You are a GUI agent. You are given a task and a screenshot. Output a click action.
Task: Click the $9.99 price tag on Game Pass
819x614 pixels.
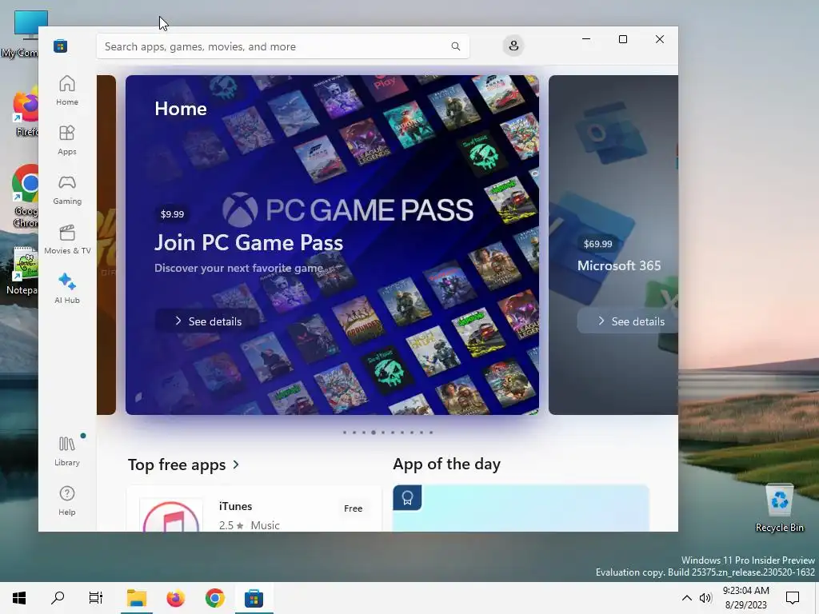click(173, 214)
